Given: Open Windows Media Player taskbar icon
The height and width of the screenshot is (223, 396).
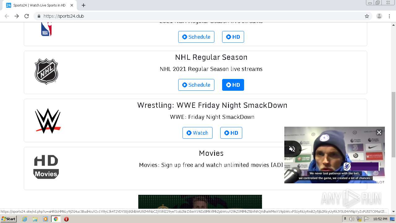Looking at the screenshot, I should click(x=45, y=219).
